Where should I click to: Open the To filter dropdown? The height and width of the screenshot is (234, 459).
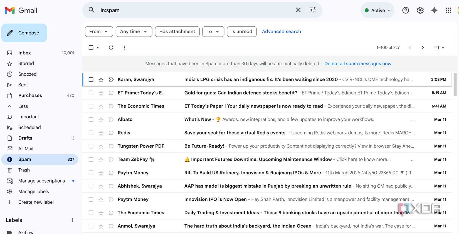pos(213,31)
